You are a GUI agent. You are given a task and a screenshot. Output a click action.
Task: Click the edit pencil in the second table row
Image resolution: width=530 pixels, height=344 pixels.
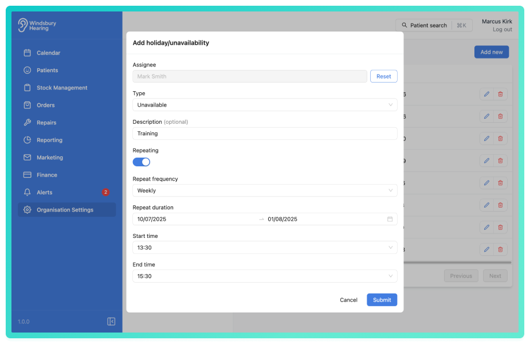point(486,116)
